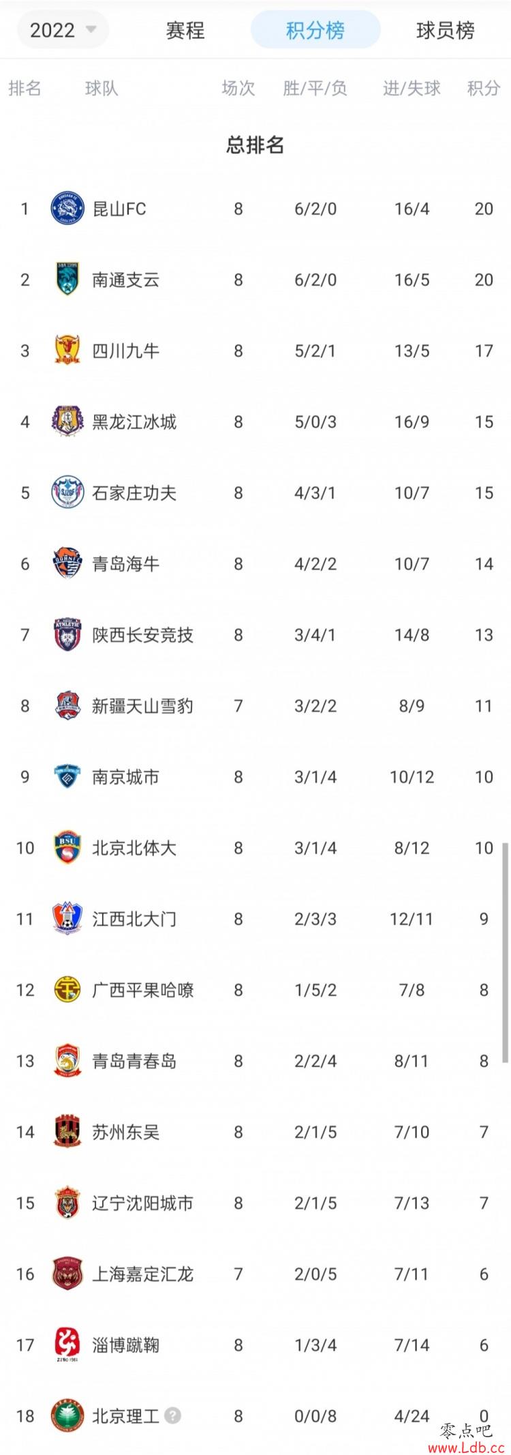Viewport: 511px width, 1455px height.
Task: Click the 南通支云 team logo
Action: point(67,280)
